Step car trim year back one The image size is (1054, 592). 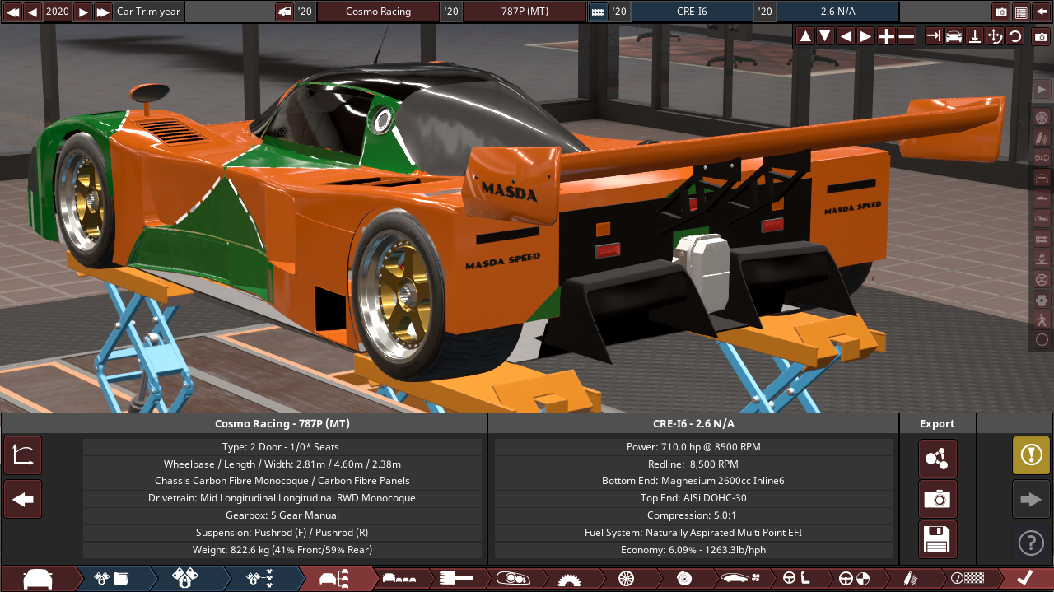(33, 12)
